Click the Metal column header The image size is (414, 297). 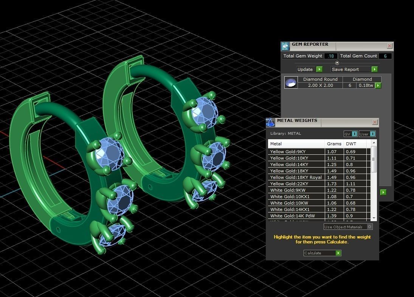296,144
